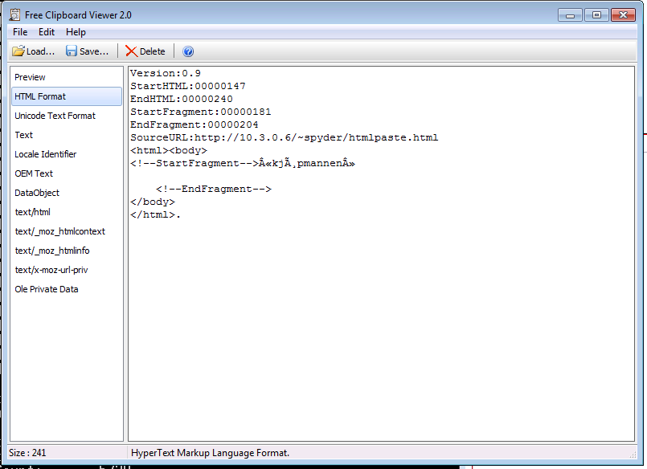647x469 pixels.
Task: Select the Preview format entry
Action: (31, 77)
